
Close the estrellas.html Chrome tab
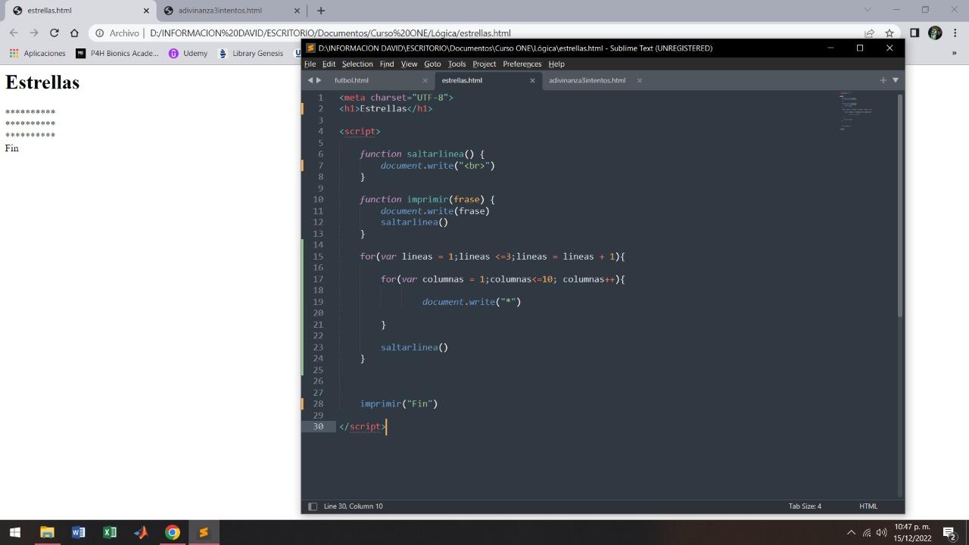click(146, 11)
